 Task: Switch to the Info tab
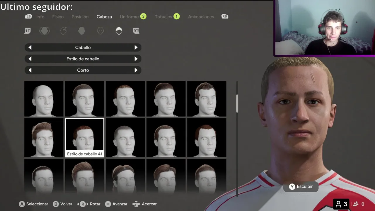(40, 17)
